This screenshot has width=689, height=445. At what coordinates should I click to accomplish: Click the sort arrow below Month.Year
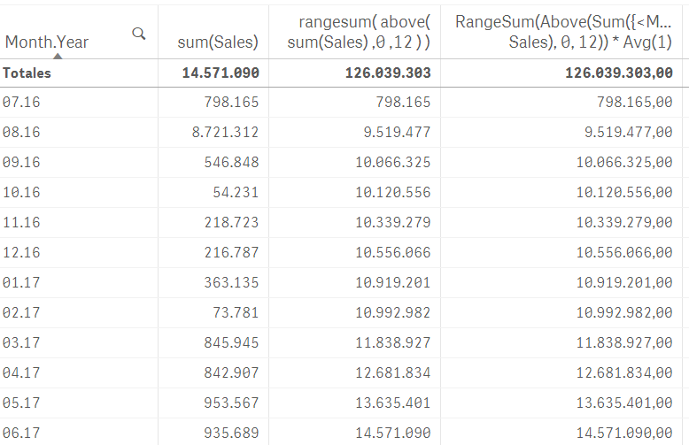point(57,55)
